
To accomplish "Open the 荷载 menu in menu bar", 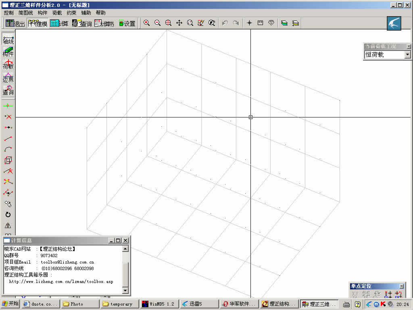I will click(57, 13).
